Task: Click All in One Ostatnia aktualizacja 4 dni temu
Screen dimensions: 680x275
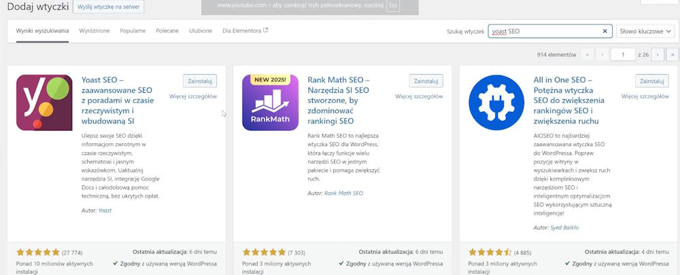Action: [x=627, y=252]
